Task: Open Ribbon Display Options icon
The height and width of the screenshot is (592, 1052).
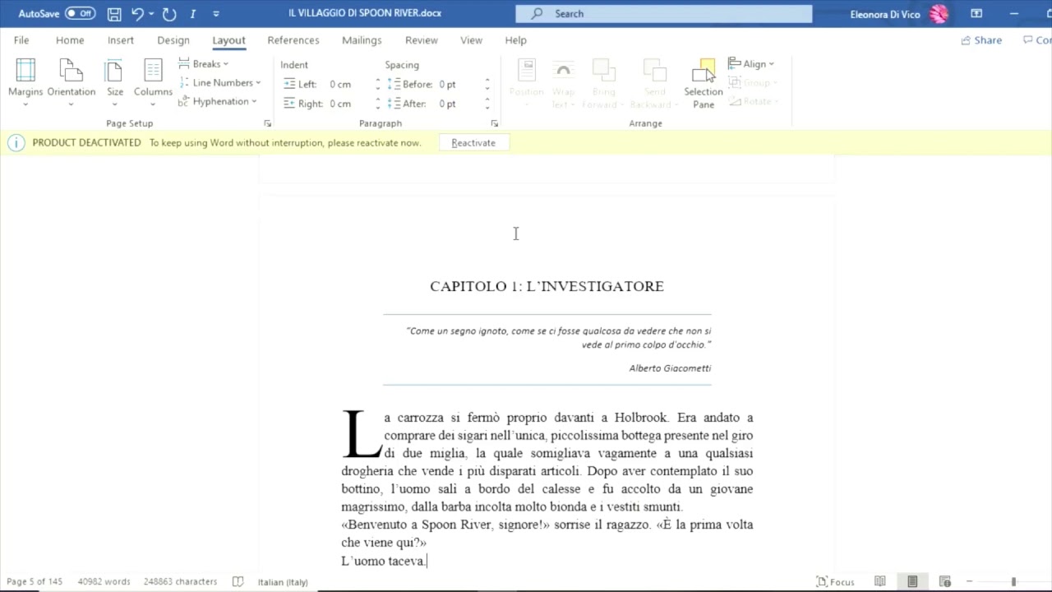Action: pos(976,14)
